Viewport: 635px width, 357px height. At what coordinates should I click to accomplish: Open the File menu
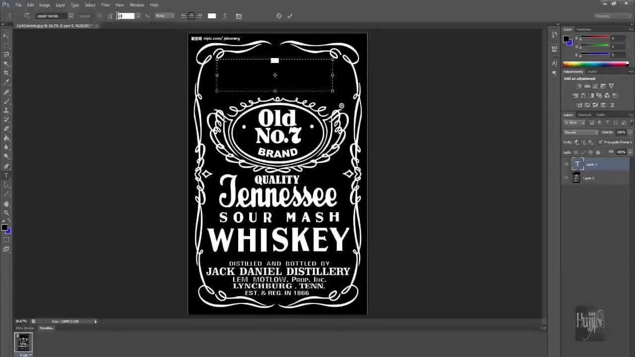click(x=18, y=5)
